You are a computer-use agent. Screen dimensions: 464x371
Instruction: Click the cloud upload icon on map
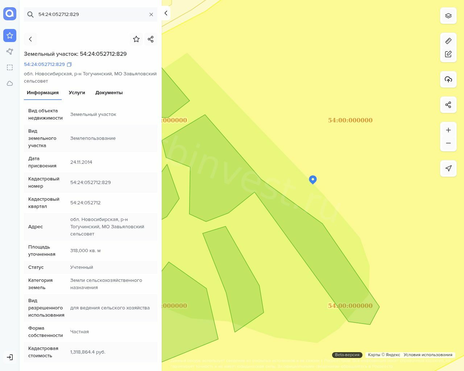(448, 79)
